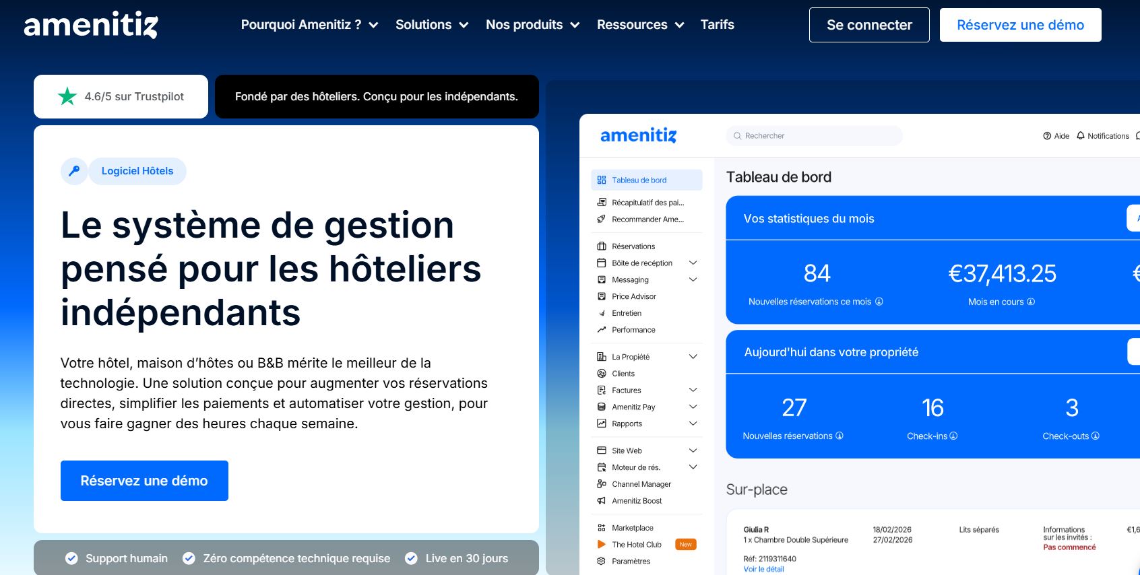Click the Paramètres gear icon
This screenshot has height=575, width=1140.
(602, 562)
